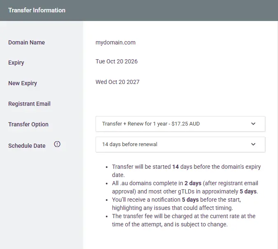278x249 pixels.
Task: Click the note about the transfer fee
Action: tap(183, 220)
